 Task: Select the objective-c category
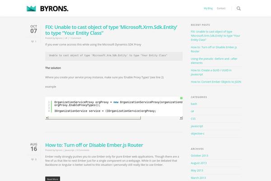click(197, 133)
